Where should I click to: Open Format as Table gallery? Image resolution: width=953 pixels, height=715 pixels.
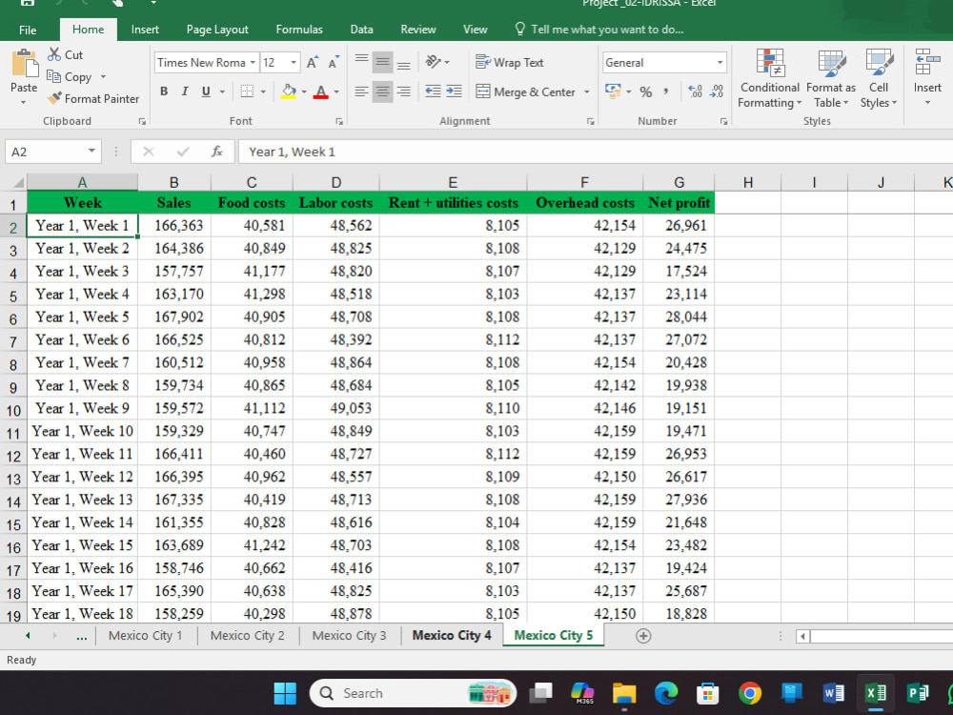(x=830, y=79)
